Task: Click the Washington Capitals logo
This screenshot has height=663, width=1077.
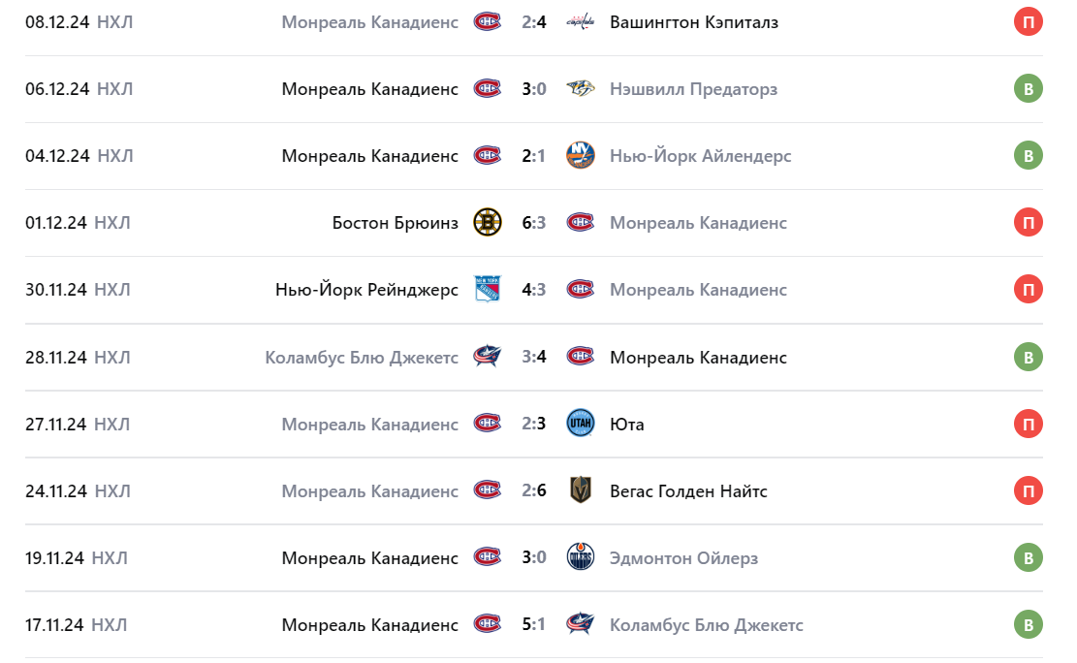Action: coord(580,21)
